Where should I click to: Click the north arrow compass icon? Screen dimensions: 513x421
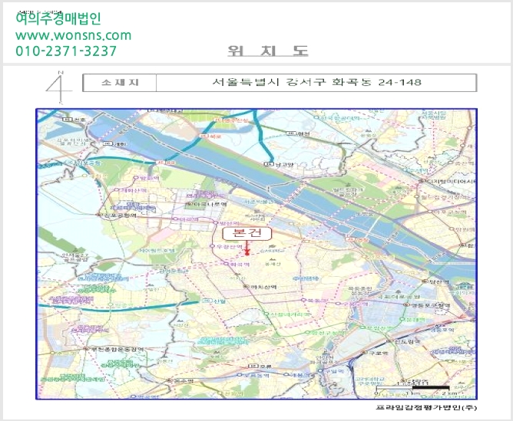click(59, 87)
